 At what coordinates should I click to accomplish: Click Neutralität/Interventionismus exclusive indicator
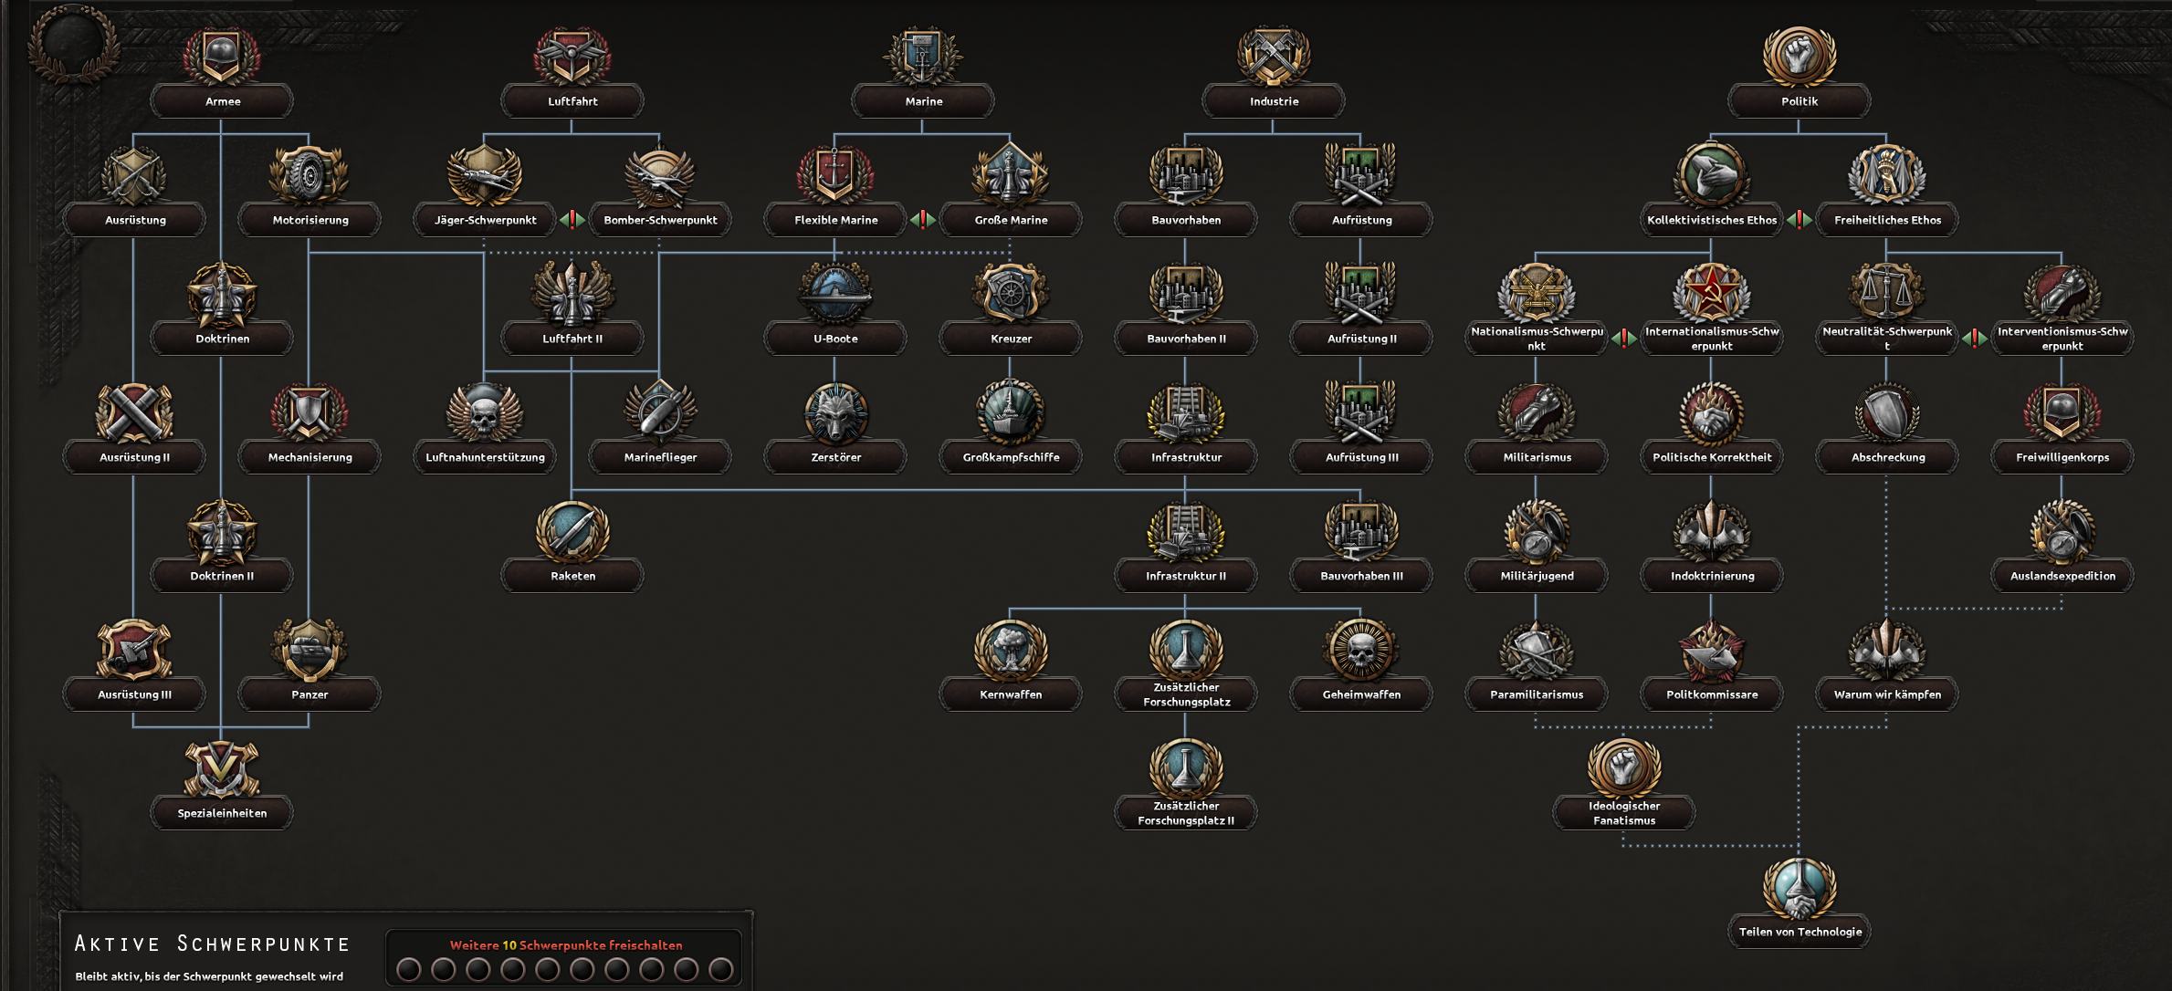1975,339
